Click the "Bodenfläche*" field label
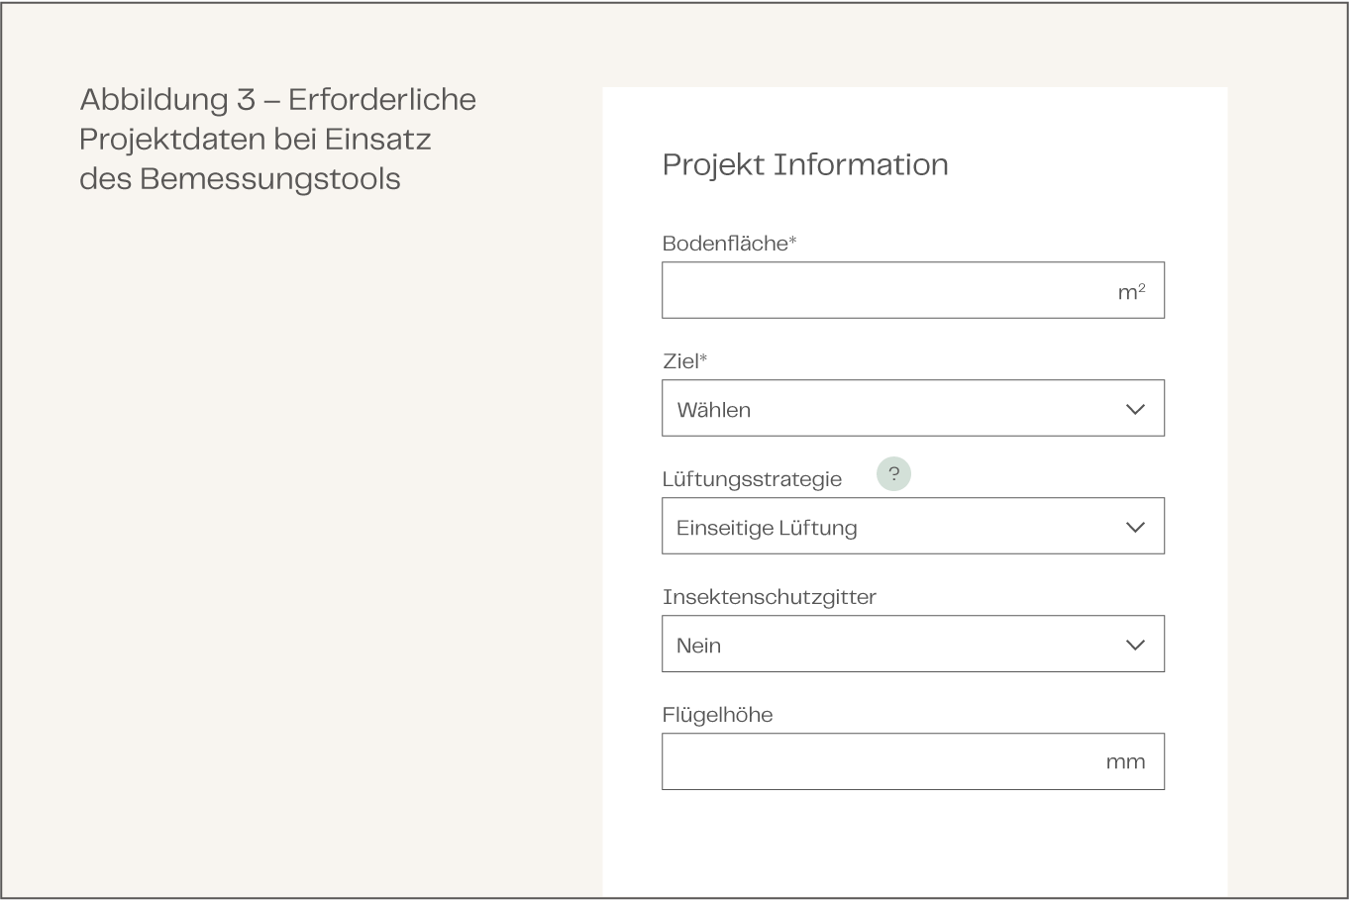 click(x=729, y=244)
